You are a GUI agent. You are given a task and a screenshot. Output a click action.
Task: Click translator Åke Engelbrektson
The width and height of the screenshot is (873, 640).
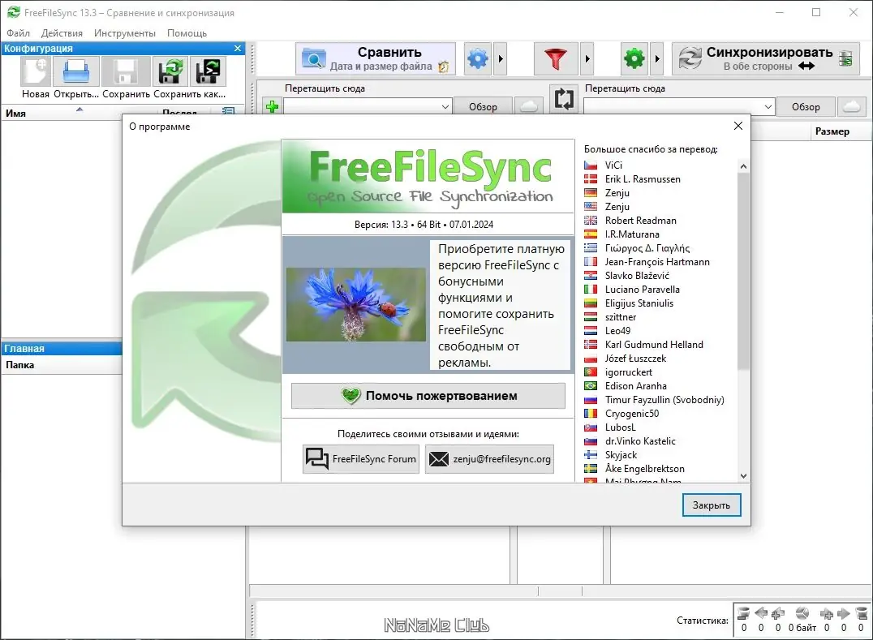(645, 469)
